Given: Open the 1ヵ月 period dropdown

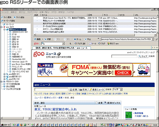Looking at the screenshot, I should pyautogui.click(x=121, y=90).
